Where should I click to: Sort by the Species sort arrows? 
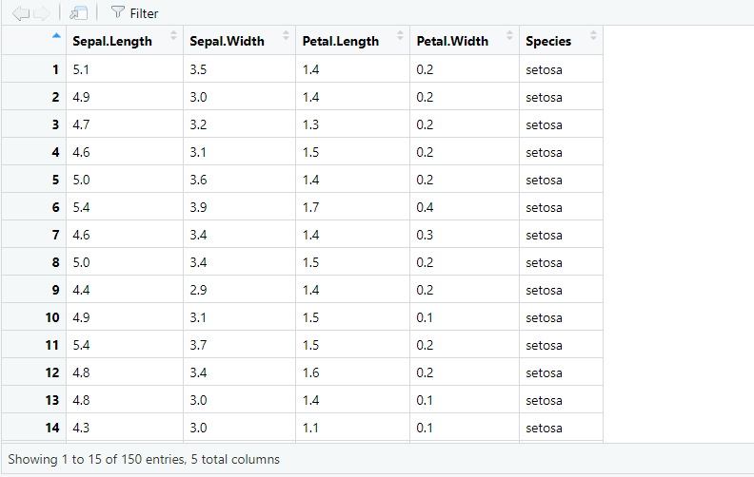[593, 36]
